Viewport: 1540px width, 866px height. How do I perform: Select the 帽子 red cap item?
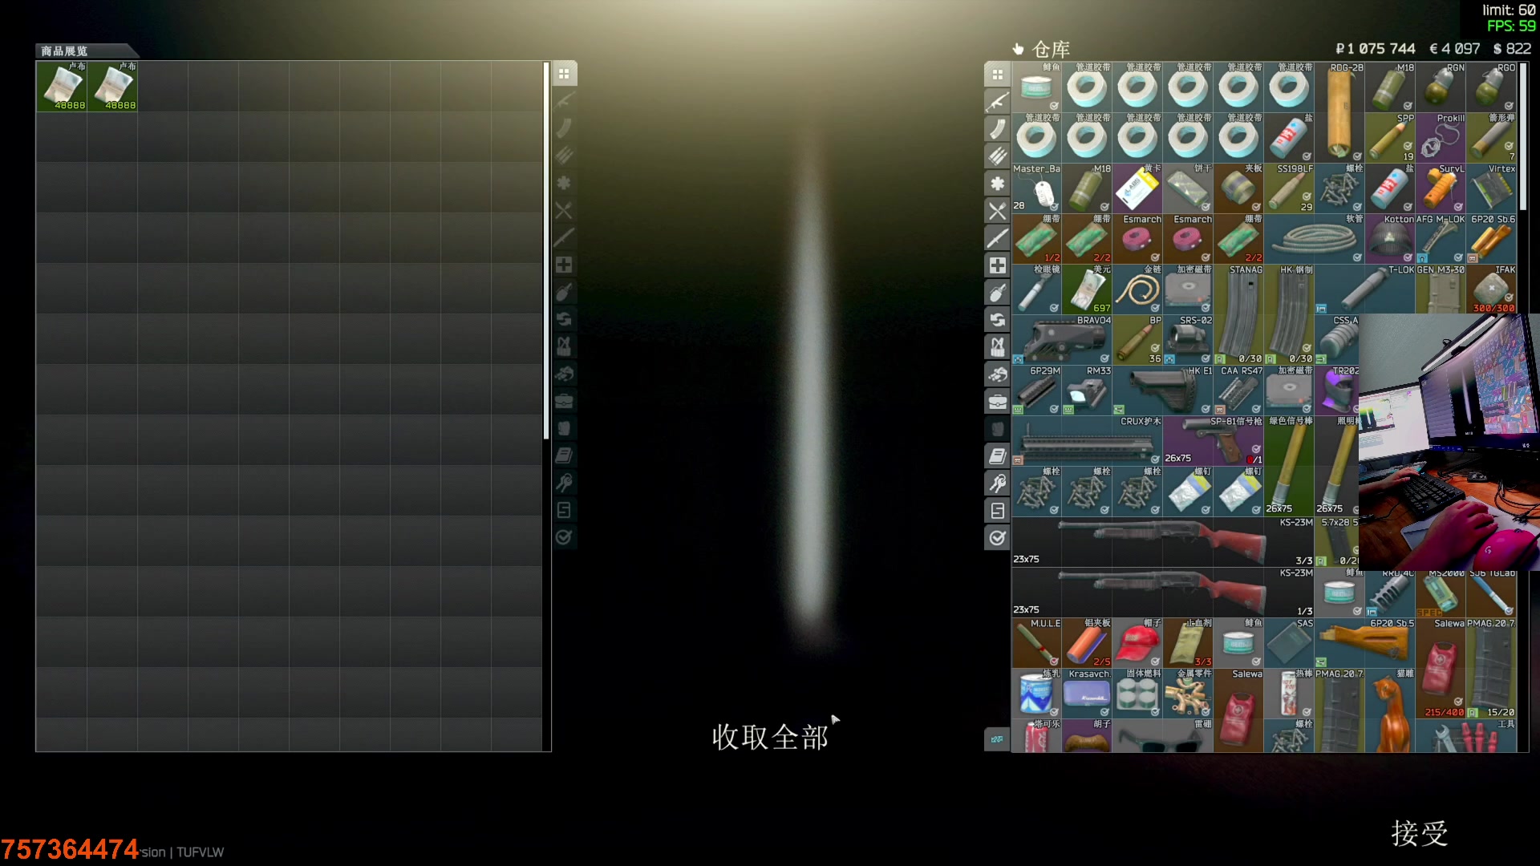[x=1137, y=643]
